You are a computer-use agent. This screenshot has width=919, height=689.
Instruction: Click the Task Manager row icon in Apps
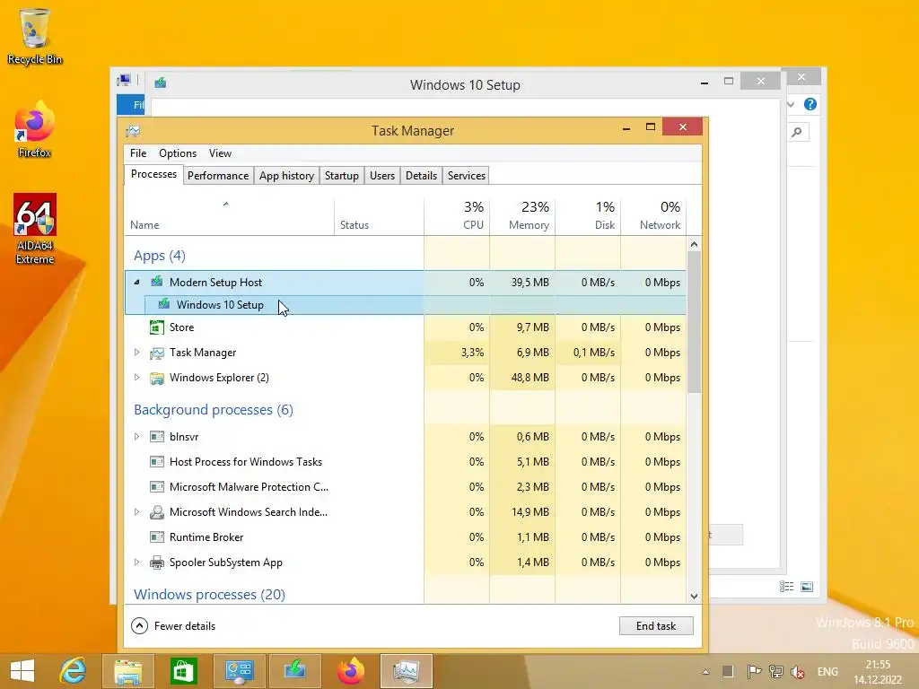156,352
